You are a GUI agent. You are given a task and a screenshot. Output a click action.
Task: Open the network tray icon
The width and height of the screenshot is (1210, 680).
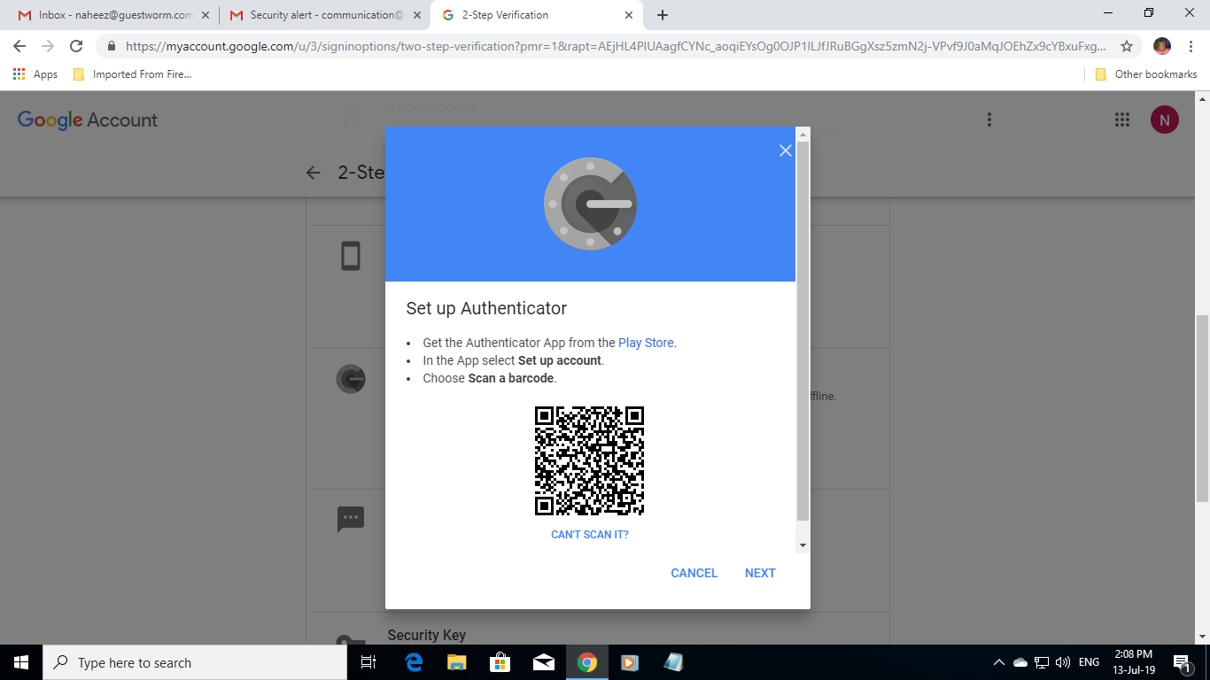(x=1043, y=662)
